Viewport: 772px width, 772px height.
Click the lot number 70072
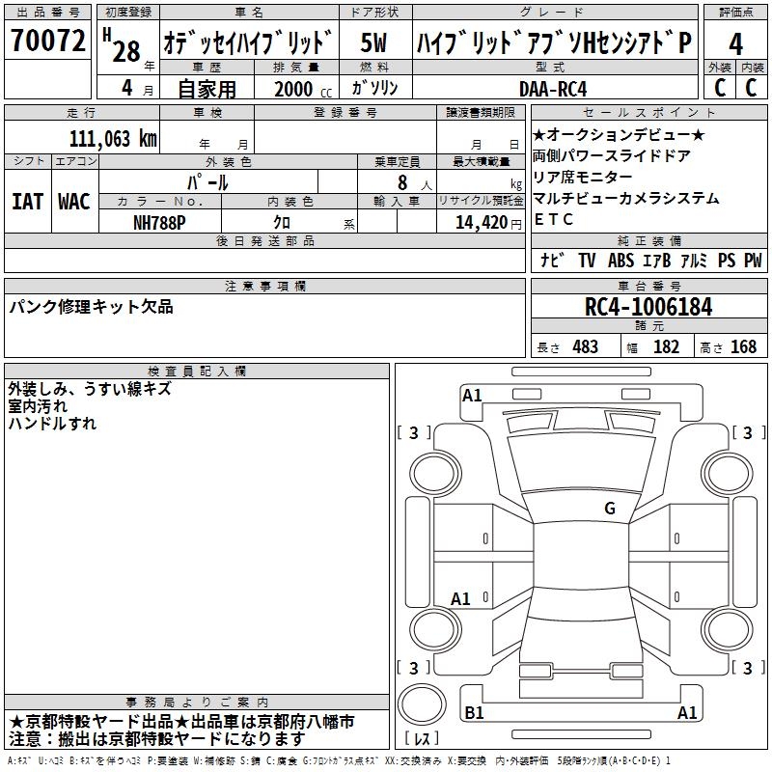point(47,40)
